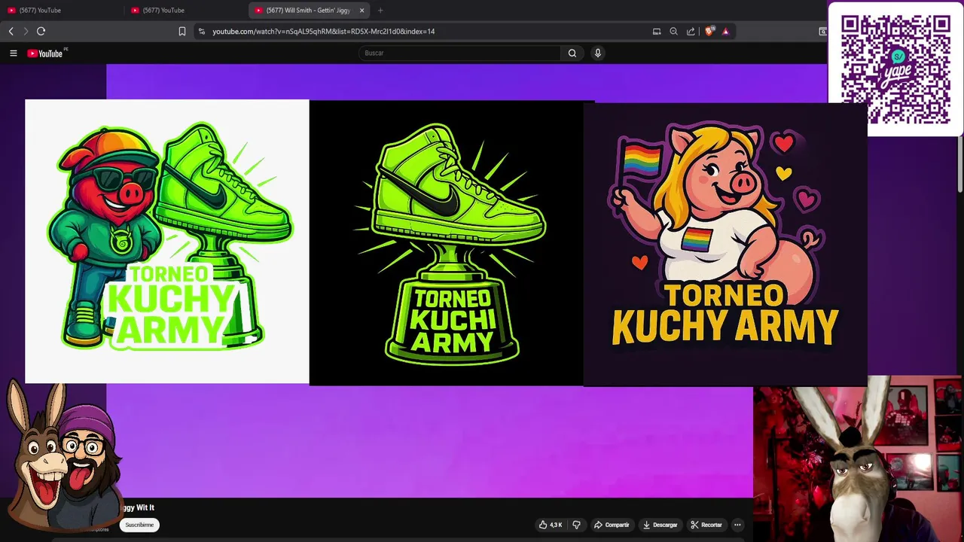Open the Brave Shields lion icon
Viewport: 964px width, 542px height.
[709, 31]
